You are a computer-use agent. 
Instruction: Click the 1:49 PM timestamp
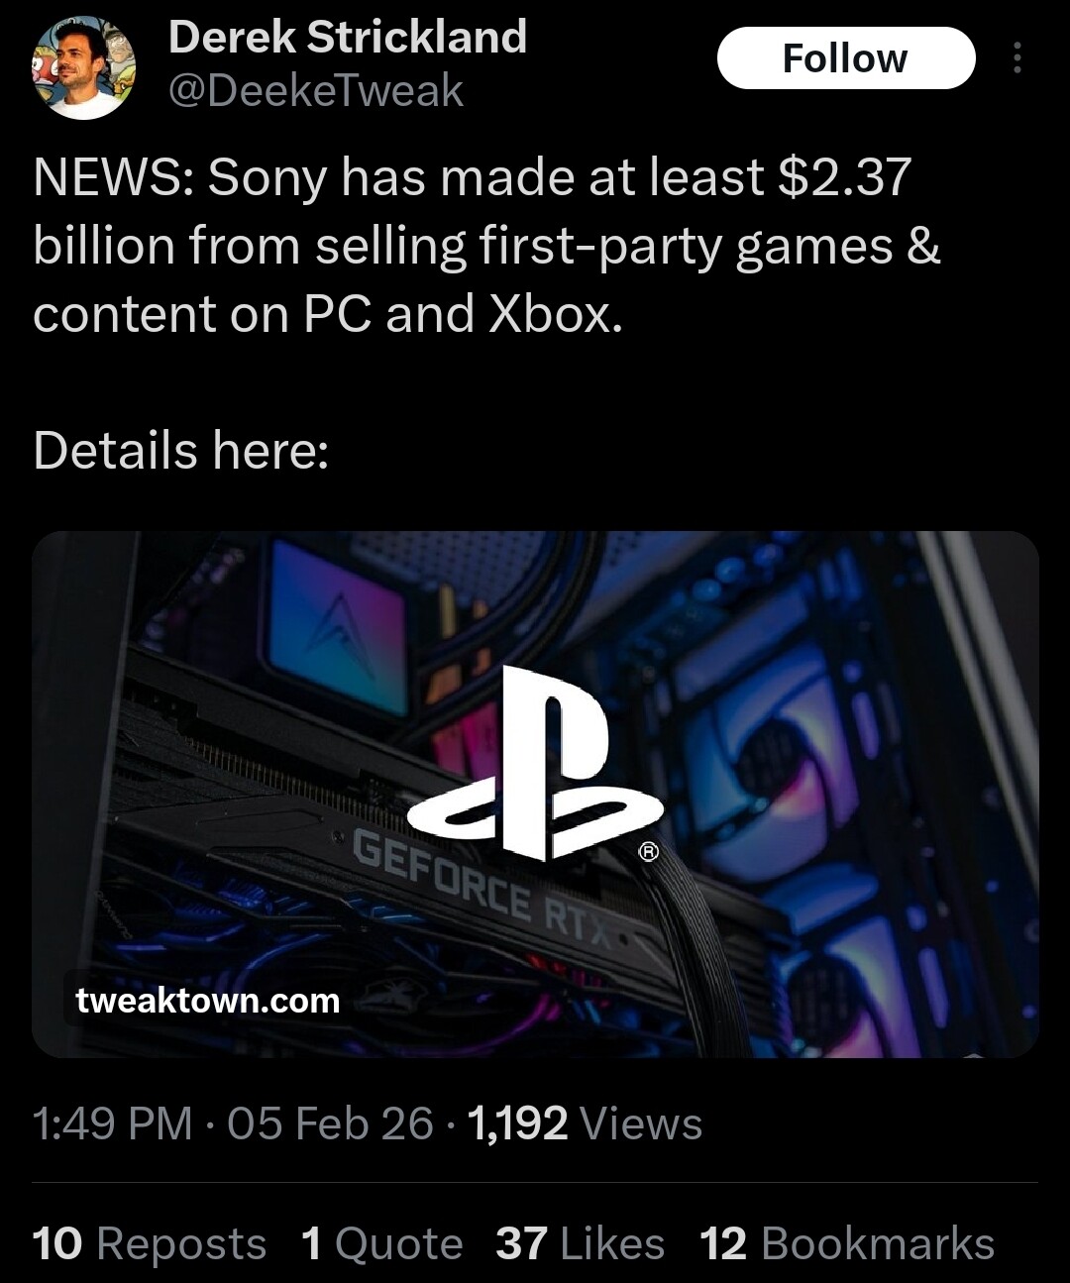click(113, 1123)
